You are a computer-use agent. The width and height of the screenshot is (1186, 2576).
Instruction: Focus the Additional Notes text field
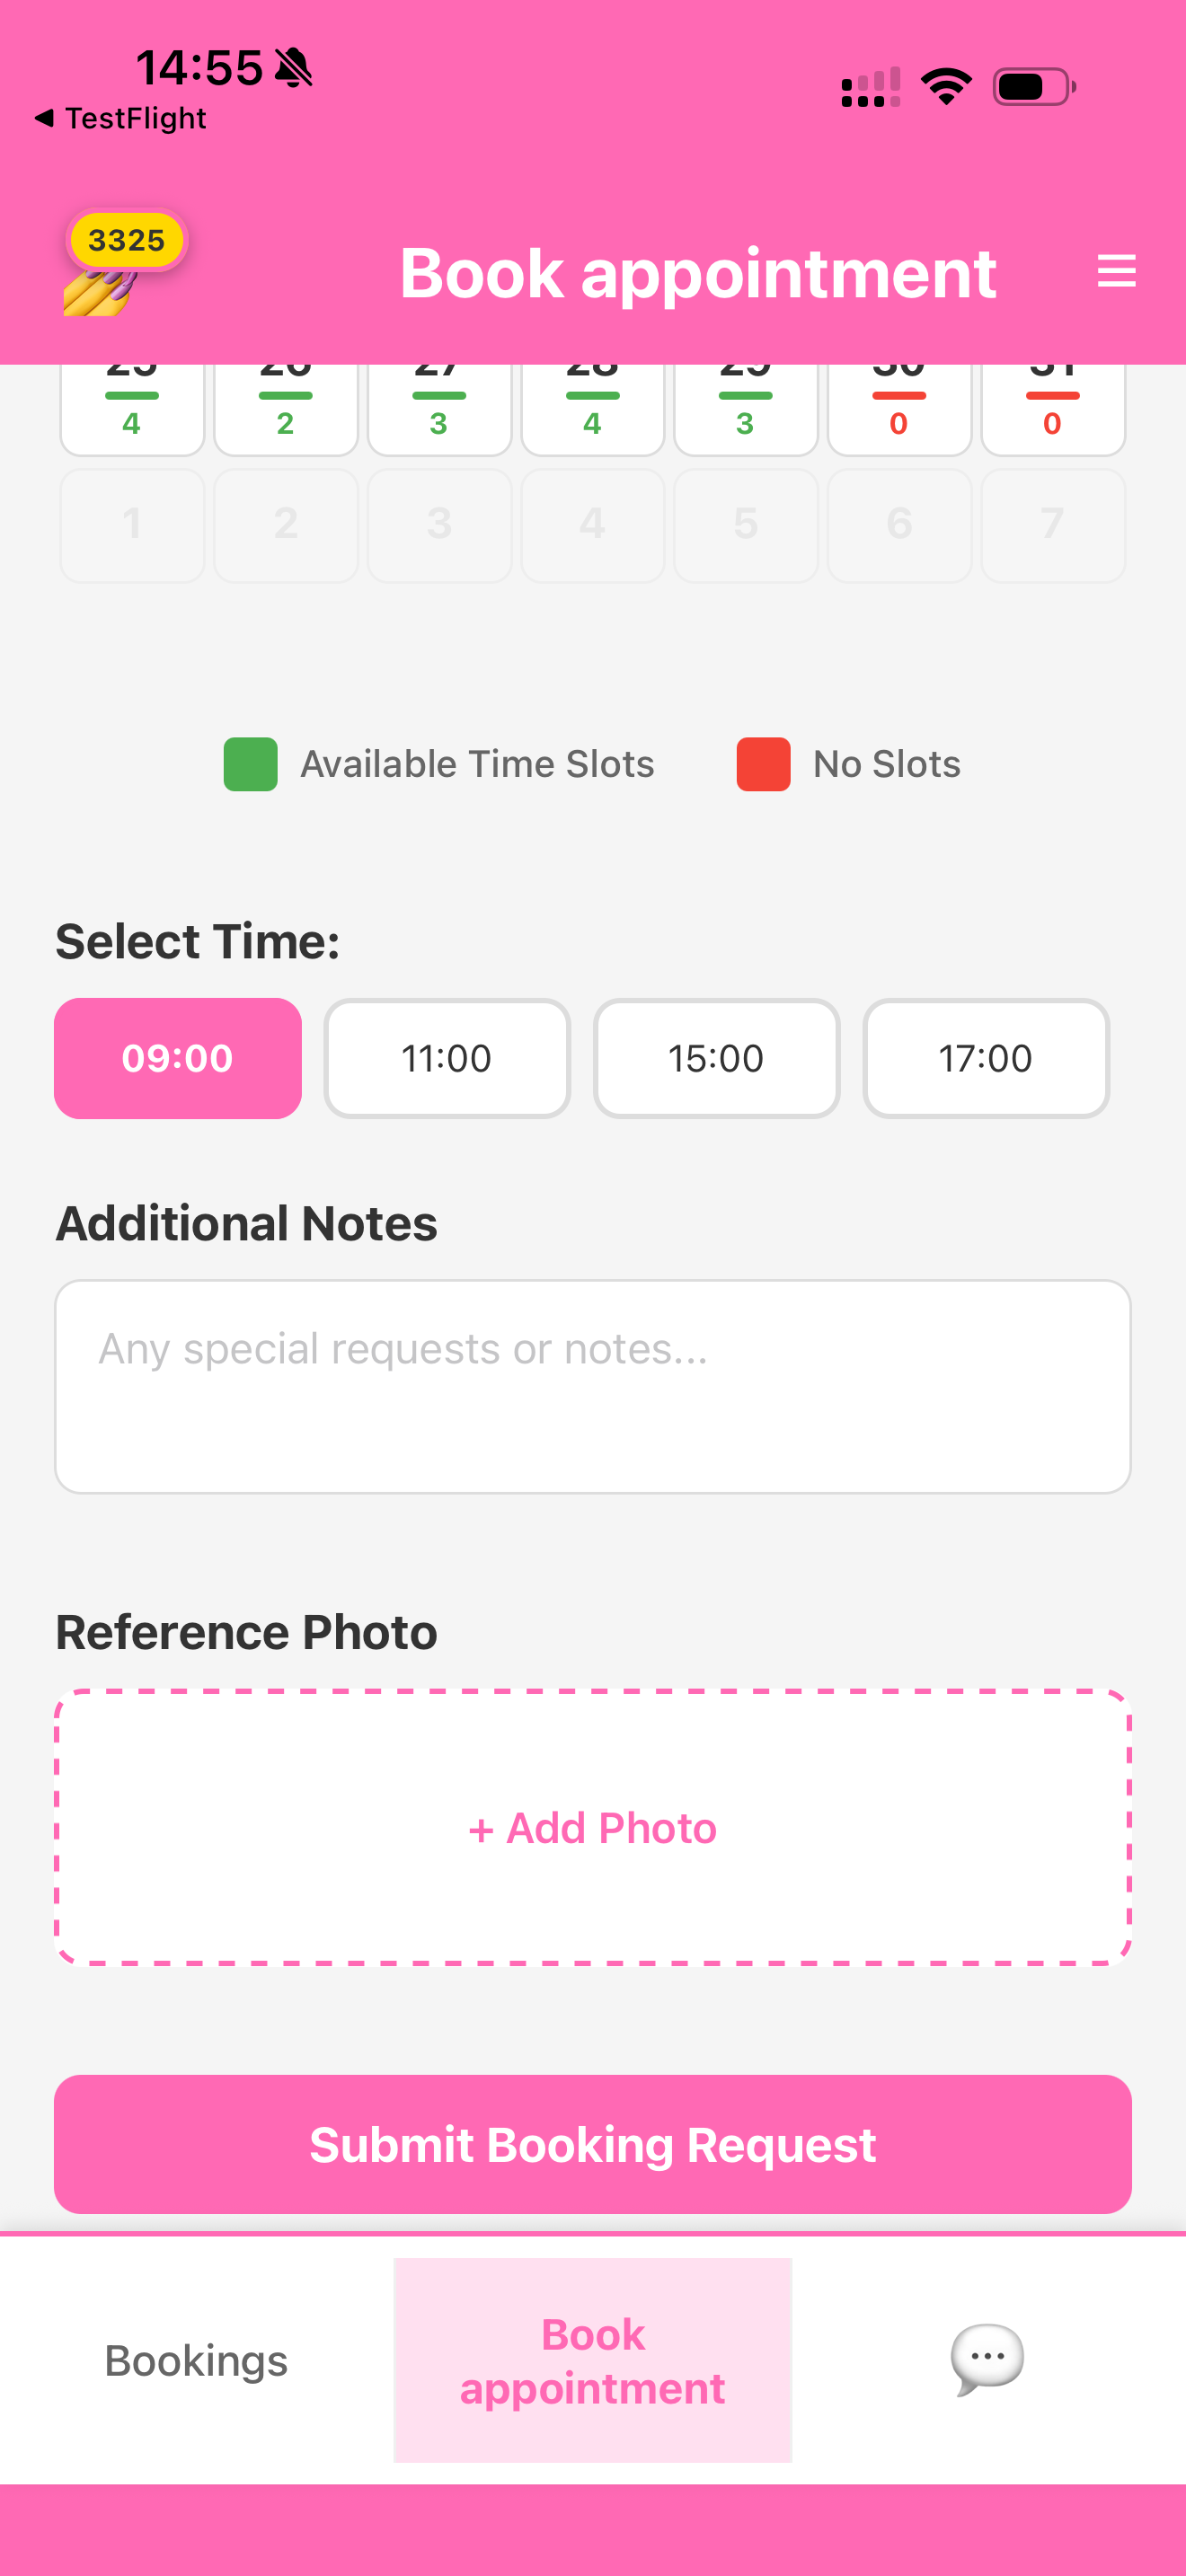593,1387
